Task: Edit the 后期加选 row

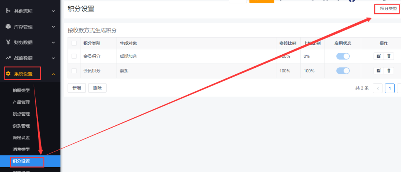Action: [x=378, y=56]
